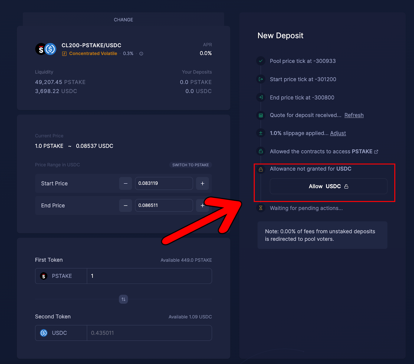
Task: Increase the End Price with plus
Action: click(x=202, y=205)
